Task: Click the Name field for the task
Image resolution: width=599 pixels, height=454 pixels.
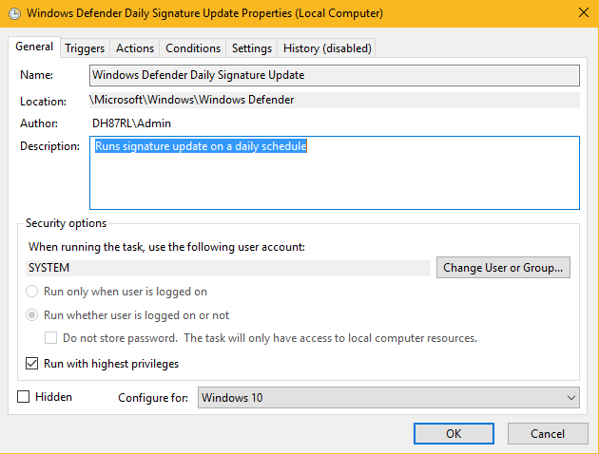Action: click(x=335, y=75)
